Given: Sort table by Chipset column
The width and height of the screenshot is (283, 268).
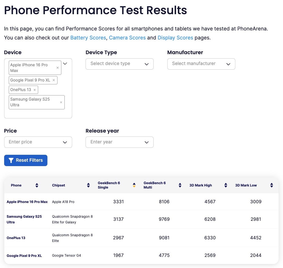Looking at the screenshot, I should click(x=88, y=185).
